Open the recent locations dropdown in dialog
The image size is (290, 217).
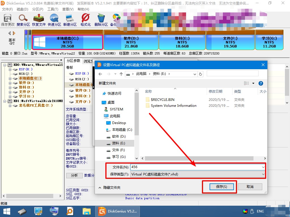pyautogui.click(x=115, y=74)
